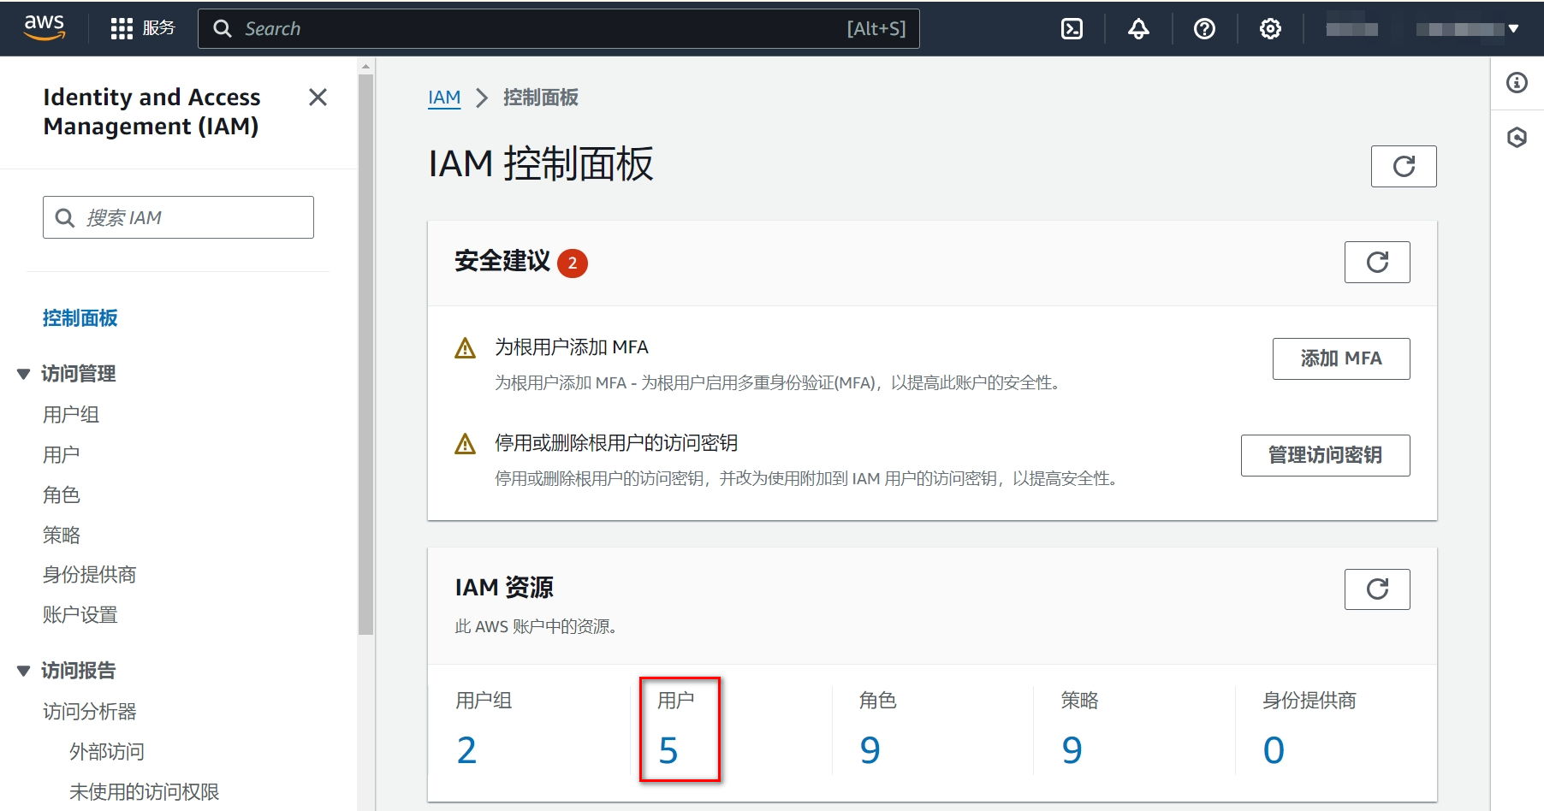This screenshot has width=1544, height=811.
Task: Open the region selector in top bar
Action: point(1352,29)
